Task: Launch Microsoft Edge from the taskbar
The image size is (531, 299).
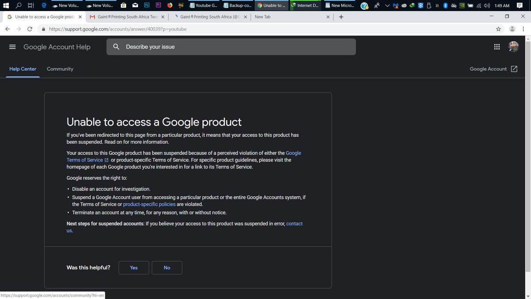Action: point(44,5)
